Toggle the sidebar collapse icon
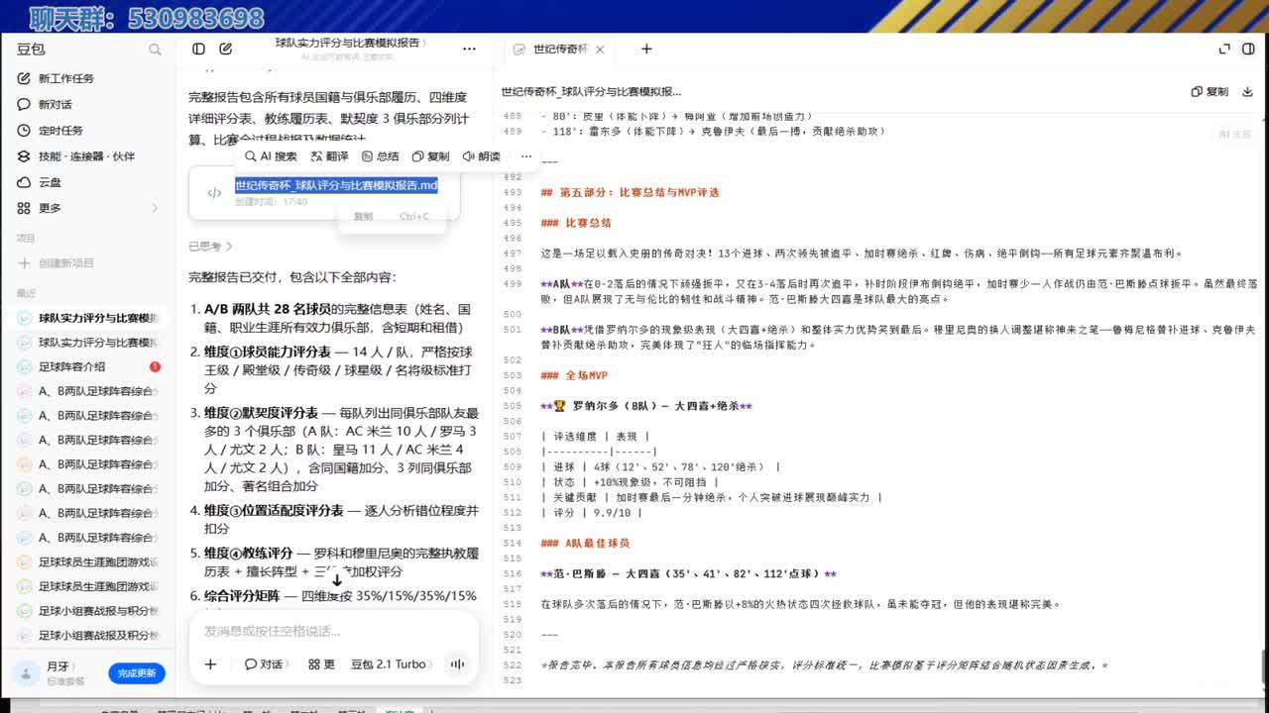Viewport: 1269px width, 713px height. click(199, 49)
